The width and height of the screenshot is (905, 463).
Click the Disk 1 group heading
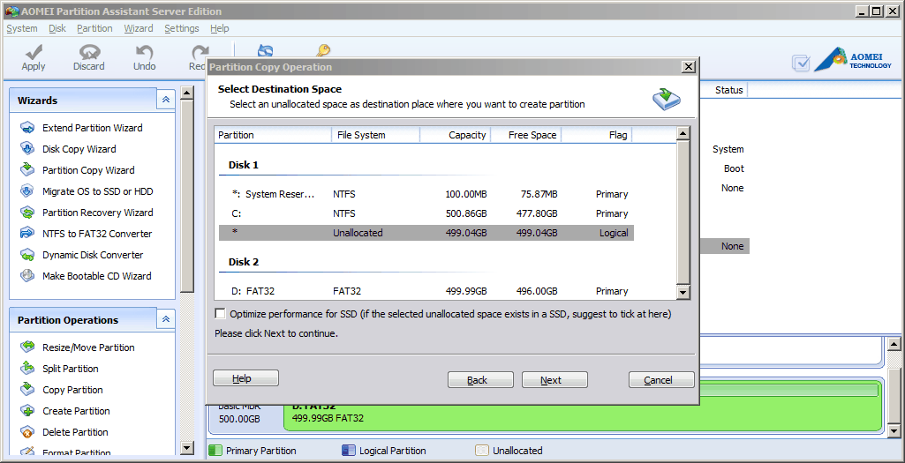tap(244, 165)
